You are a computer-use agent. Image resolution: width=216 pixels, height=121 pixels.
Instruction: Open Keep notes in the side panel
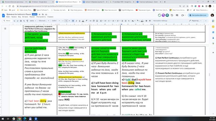point(213,27)
